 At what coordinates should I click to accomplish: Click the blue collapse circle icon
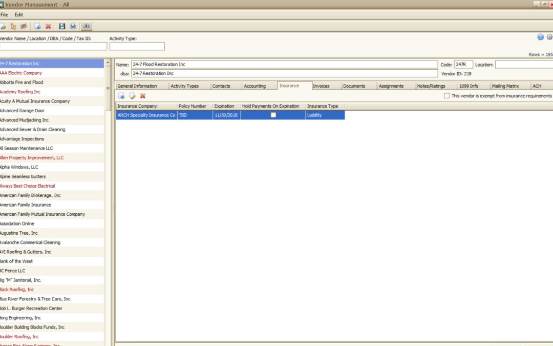coord(540,37)
